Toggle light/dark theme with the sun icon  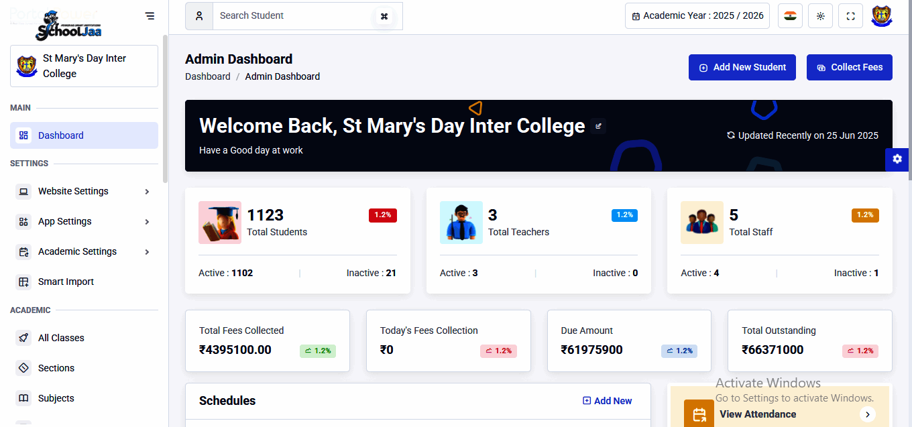pyautogui.click(x=820, y=16)
